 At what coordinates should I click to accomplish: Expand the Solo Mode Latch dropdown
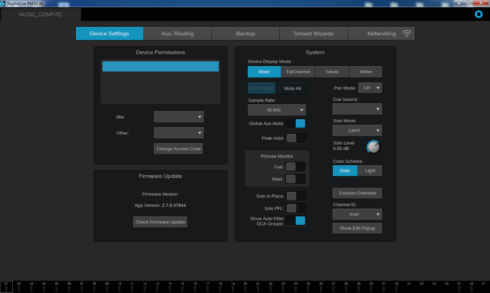tap(357, 130)
